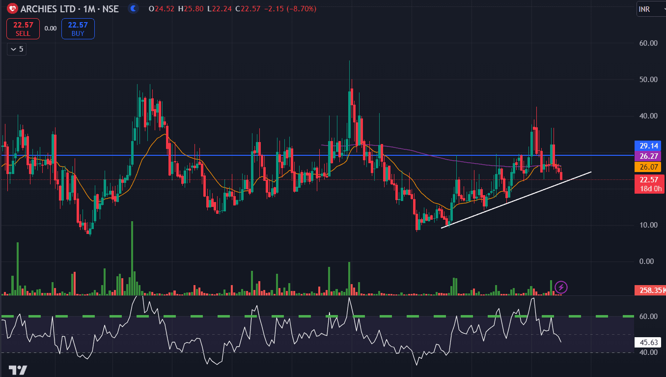The height and width of the screenshot is (377, 666).
Task: Click the orange 26.07 moving average label
Action: tap(648, 167)
